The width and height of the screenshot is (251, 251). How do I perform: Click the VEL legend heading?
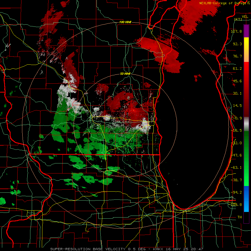[x=245, y=17]
